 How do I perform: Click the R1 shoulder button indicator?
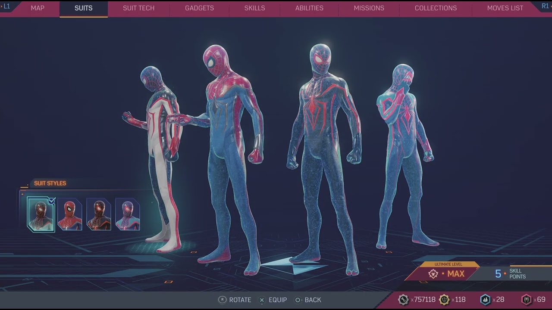point(546,6)
